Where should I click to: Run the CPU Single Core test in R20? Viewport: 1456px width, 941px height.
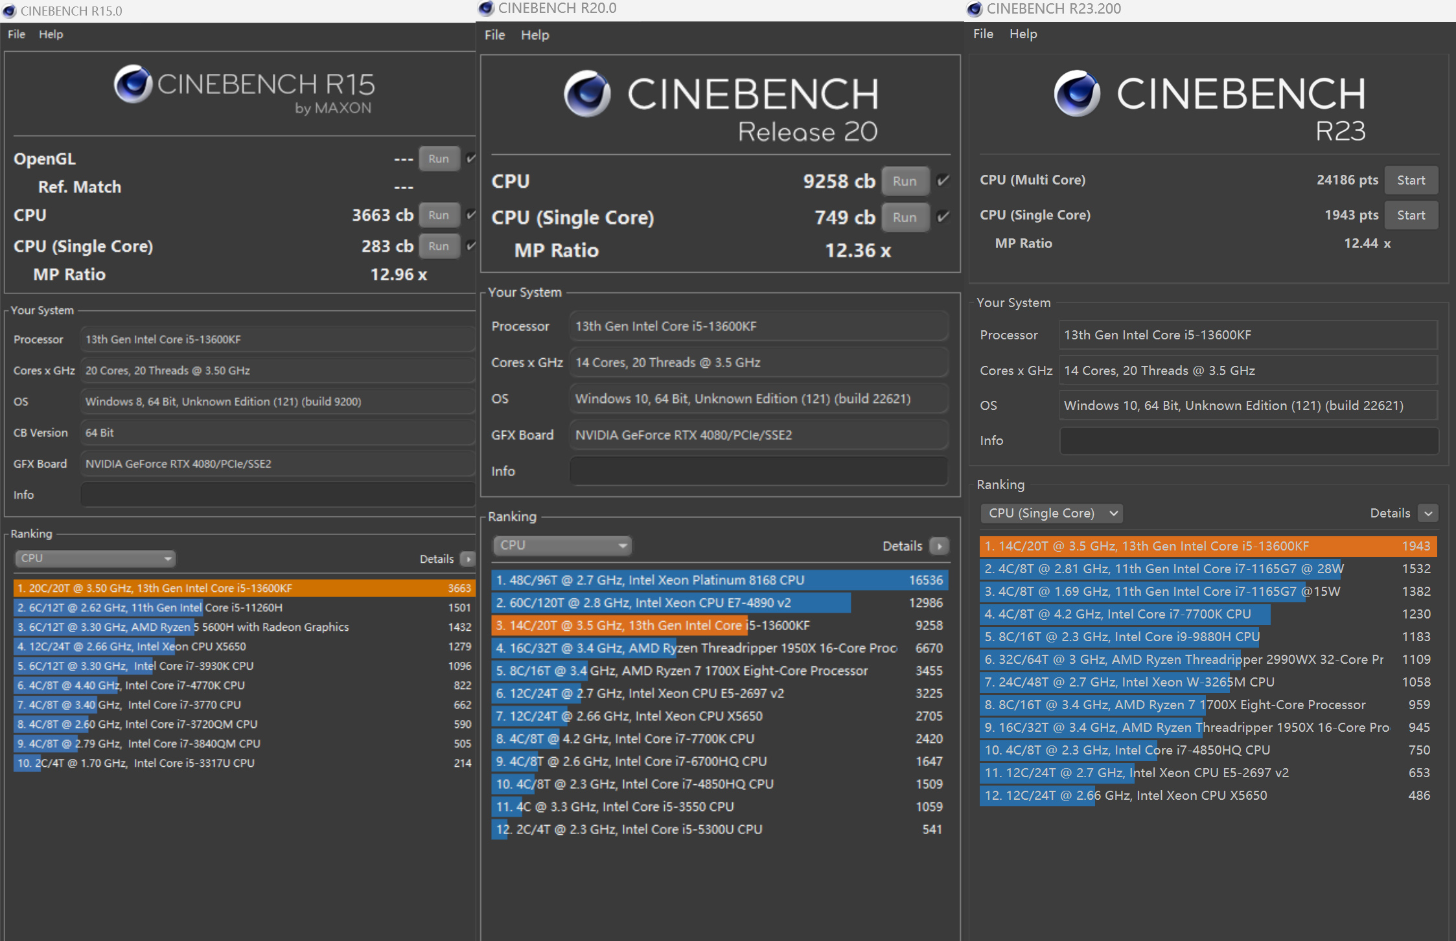905,218
